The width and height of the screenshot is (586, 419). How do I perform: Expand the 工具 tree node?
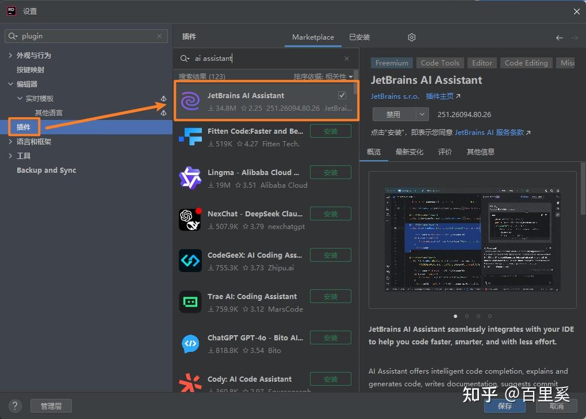10,156
